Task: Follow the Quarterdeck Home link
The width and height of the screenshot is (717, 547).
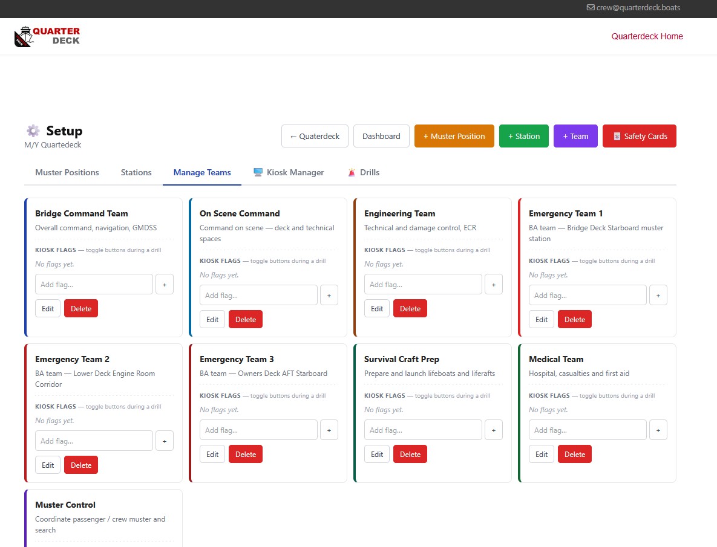Action: (647, 36)
